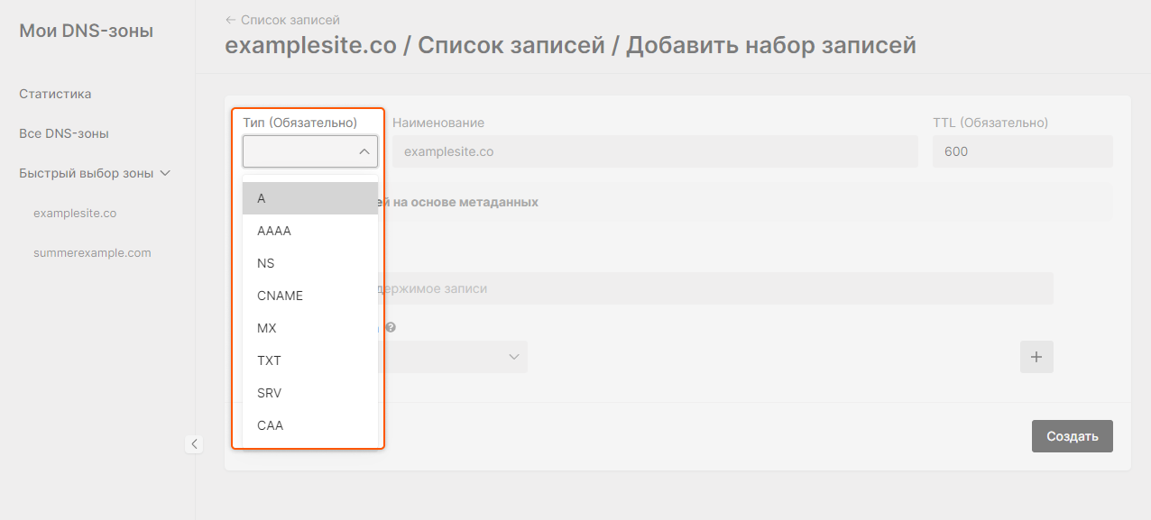Select SRV in the dropdown list
Viewport: 1151px width, 520px height.
(309, 393)
